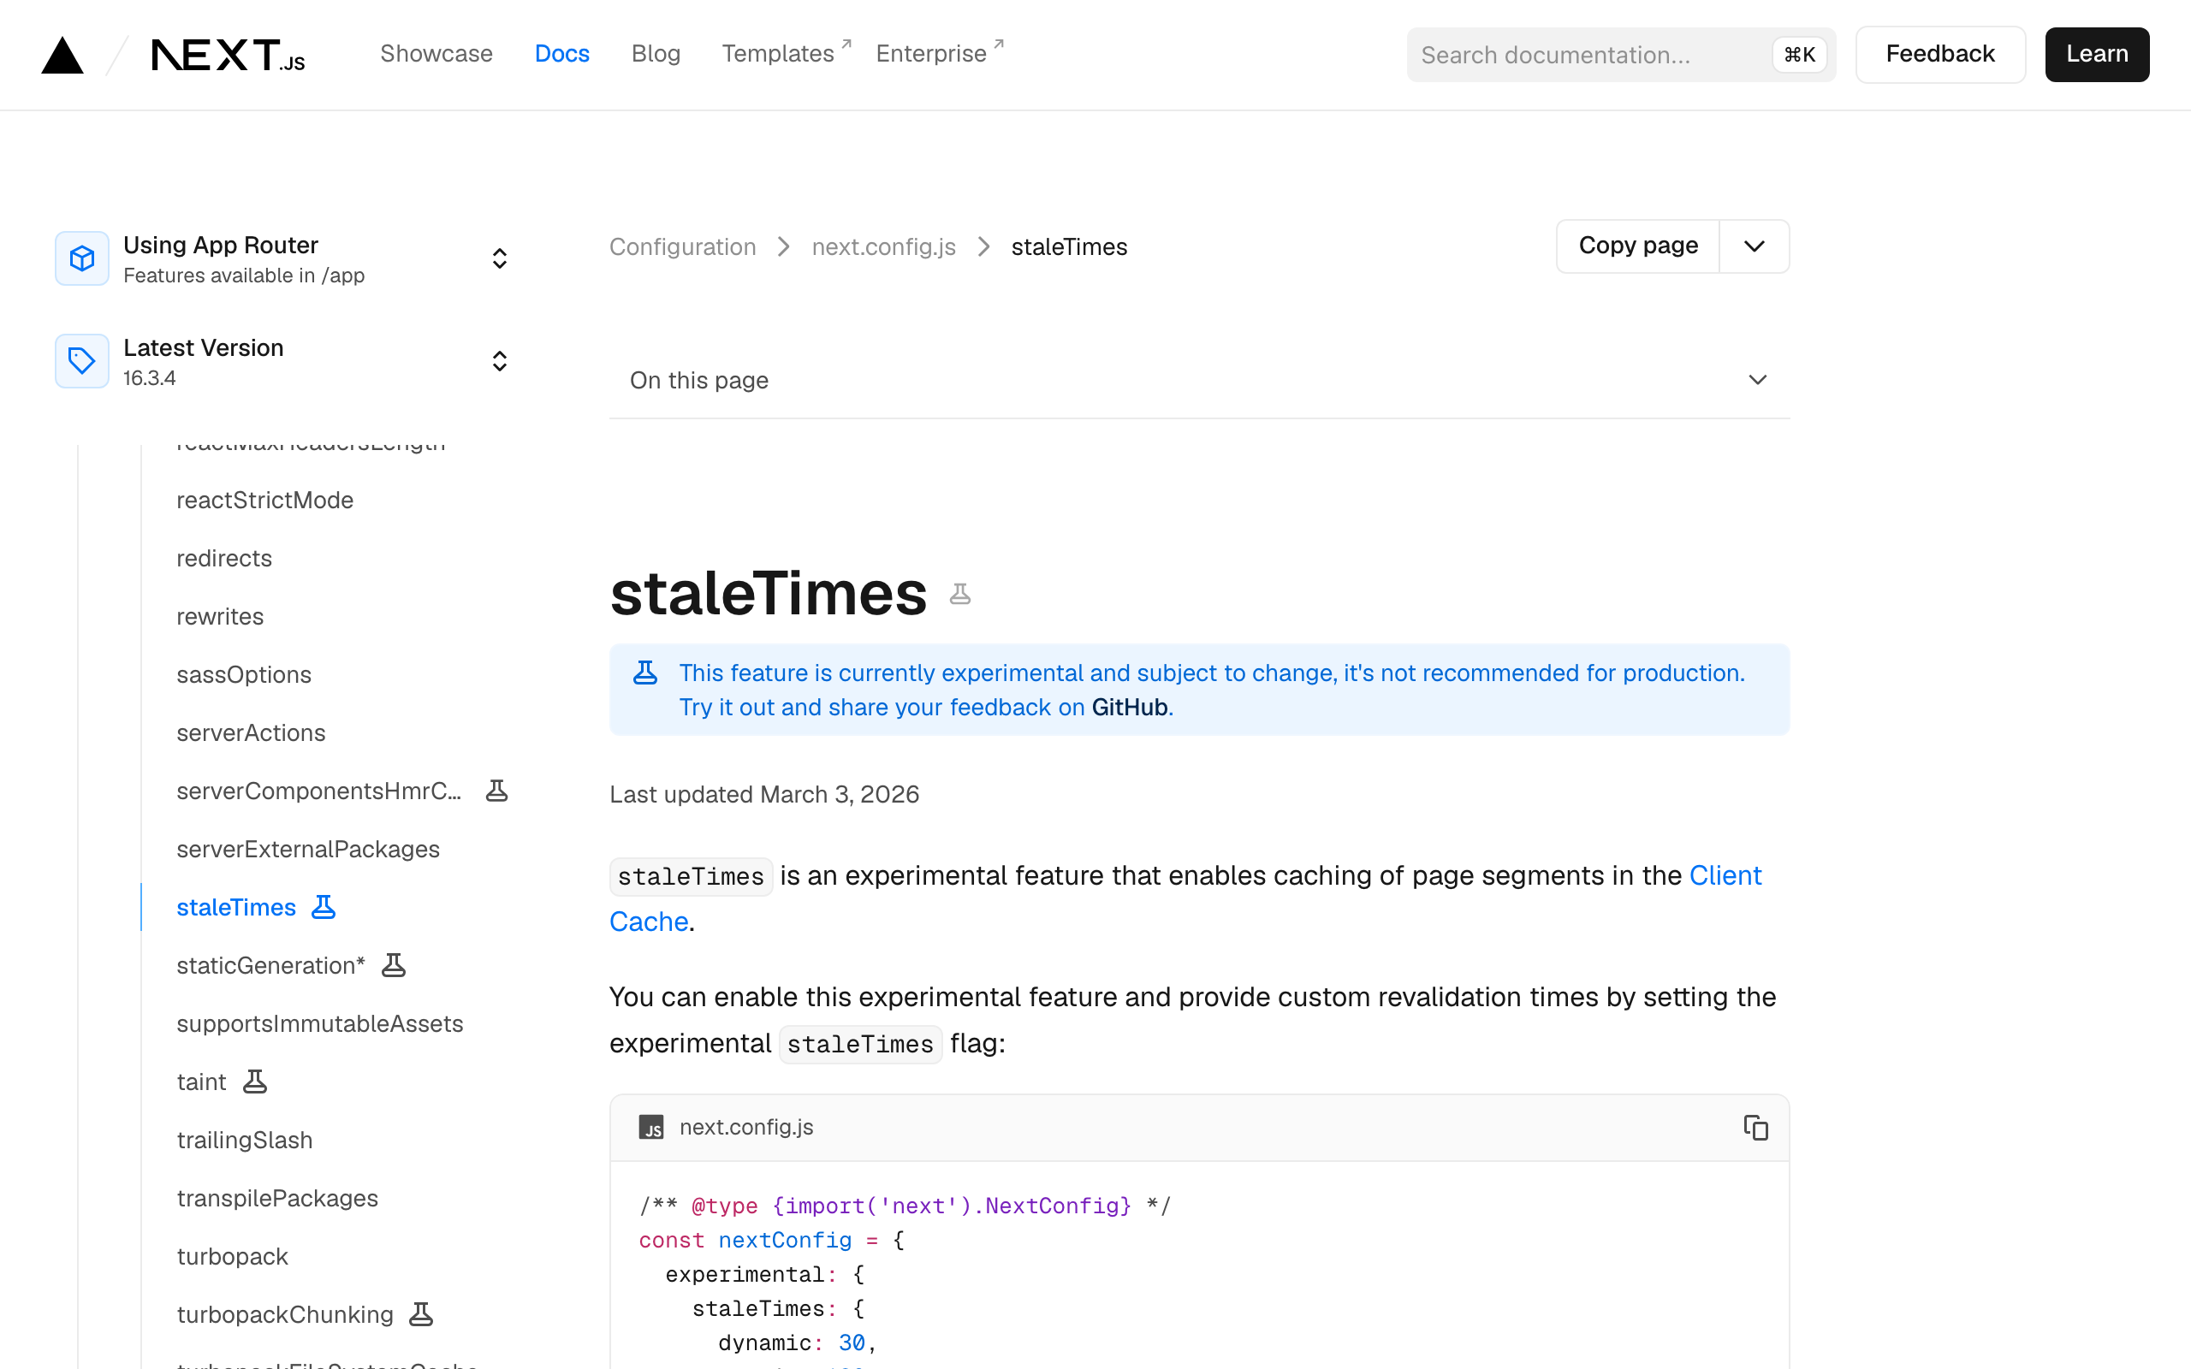Click the Feedback button
Screen dimensions: 2191x1369
tap(1940, 54)
